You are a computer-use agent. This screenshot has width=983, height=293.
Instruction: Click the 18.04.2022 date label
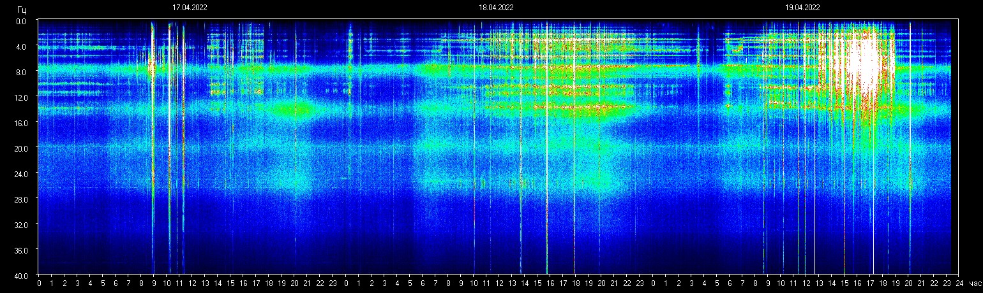496,8
